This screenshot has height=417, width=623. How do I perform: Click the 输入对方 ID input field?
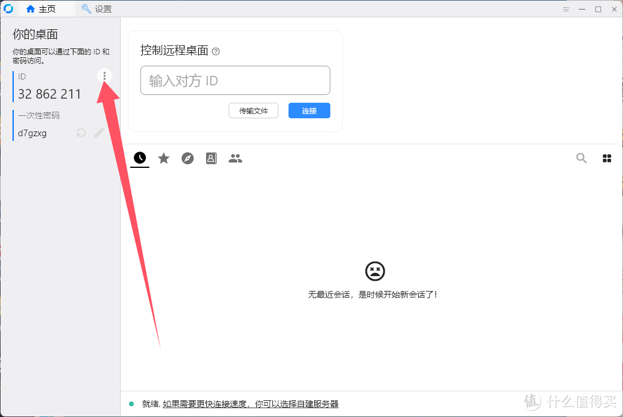(235, 80)
